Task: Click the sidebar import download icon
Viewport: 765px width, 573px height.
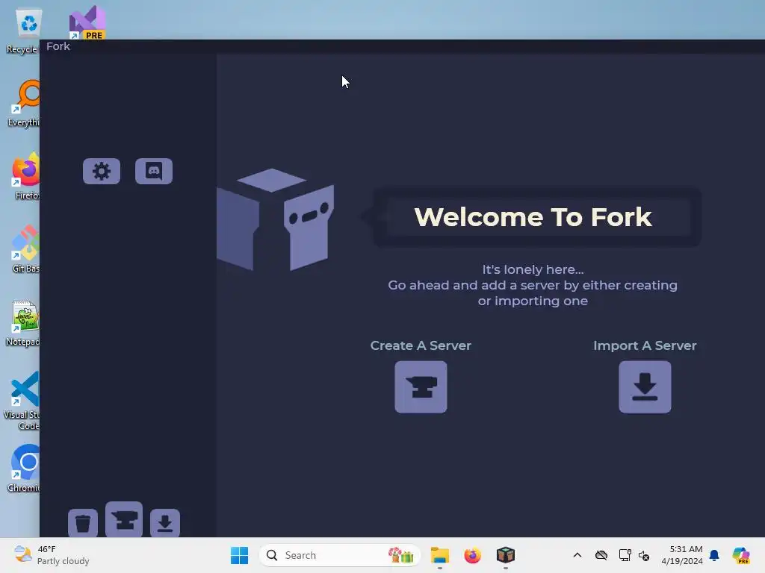Action: [165, 523]
